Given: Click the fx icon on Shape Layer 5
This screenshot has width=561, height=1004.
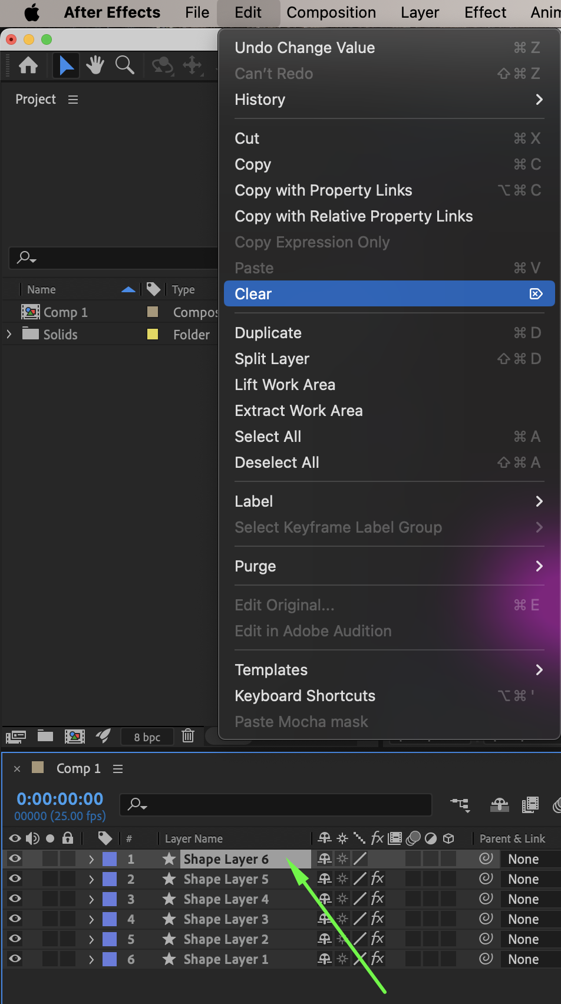Looking at the screenshot, I should coord(377,879).
